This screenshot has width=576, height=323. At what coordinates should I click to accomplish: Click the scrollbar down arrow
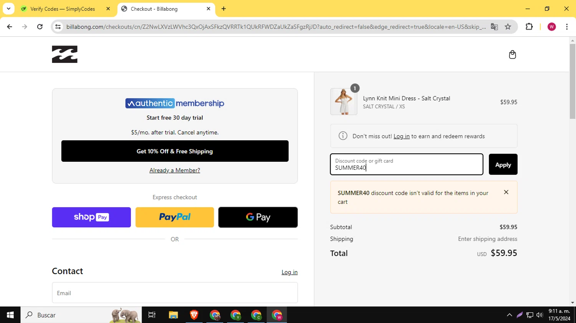[573, 303]
